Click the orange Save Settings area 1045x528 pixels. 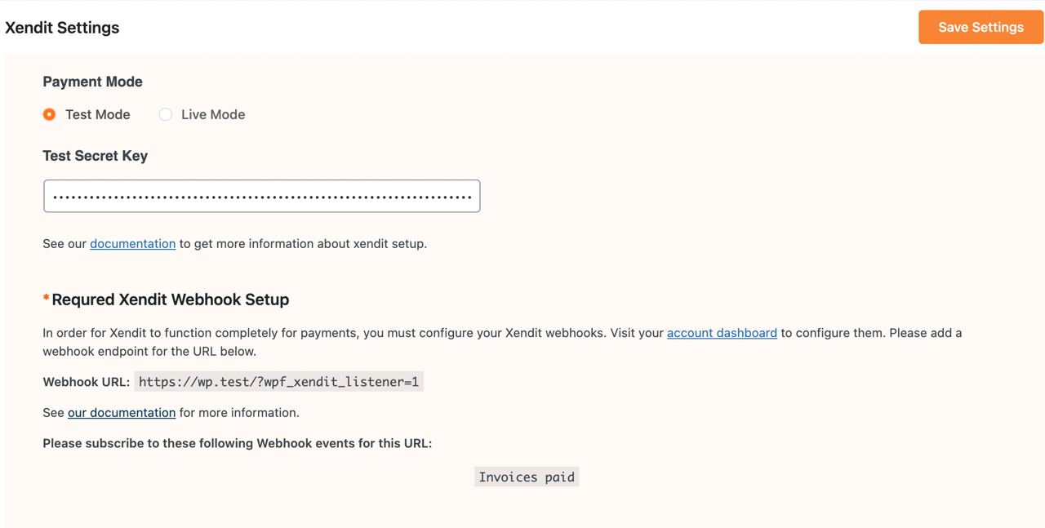pyautogui.click(x=981, y=27)
